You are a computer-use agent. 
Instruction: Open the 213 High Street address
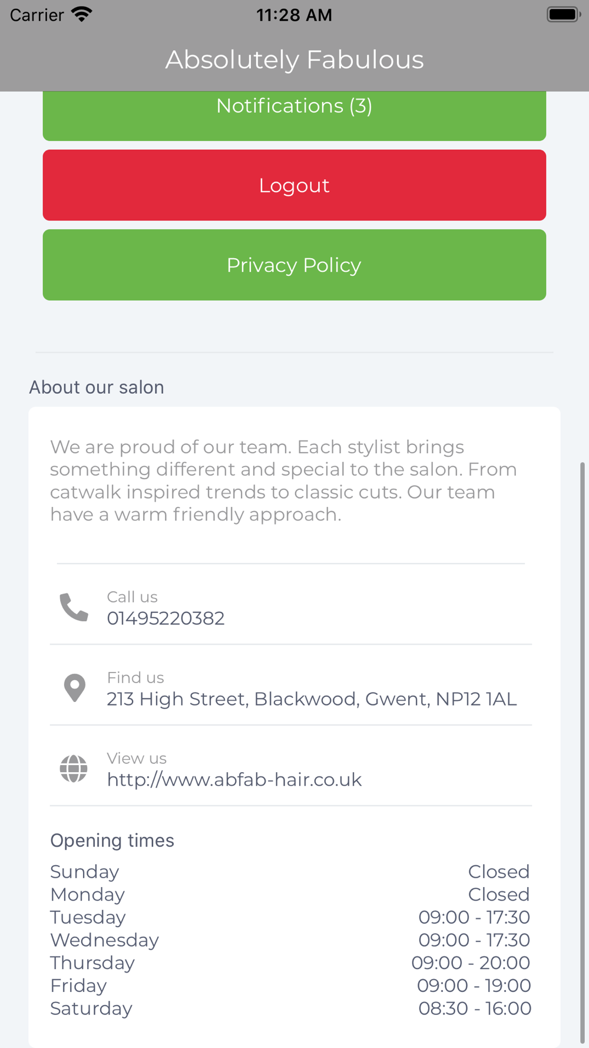tap(312, 699)
